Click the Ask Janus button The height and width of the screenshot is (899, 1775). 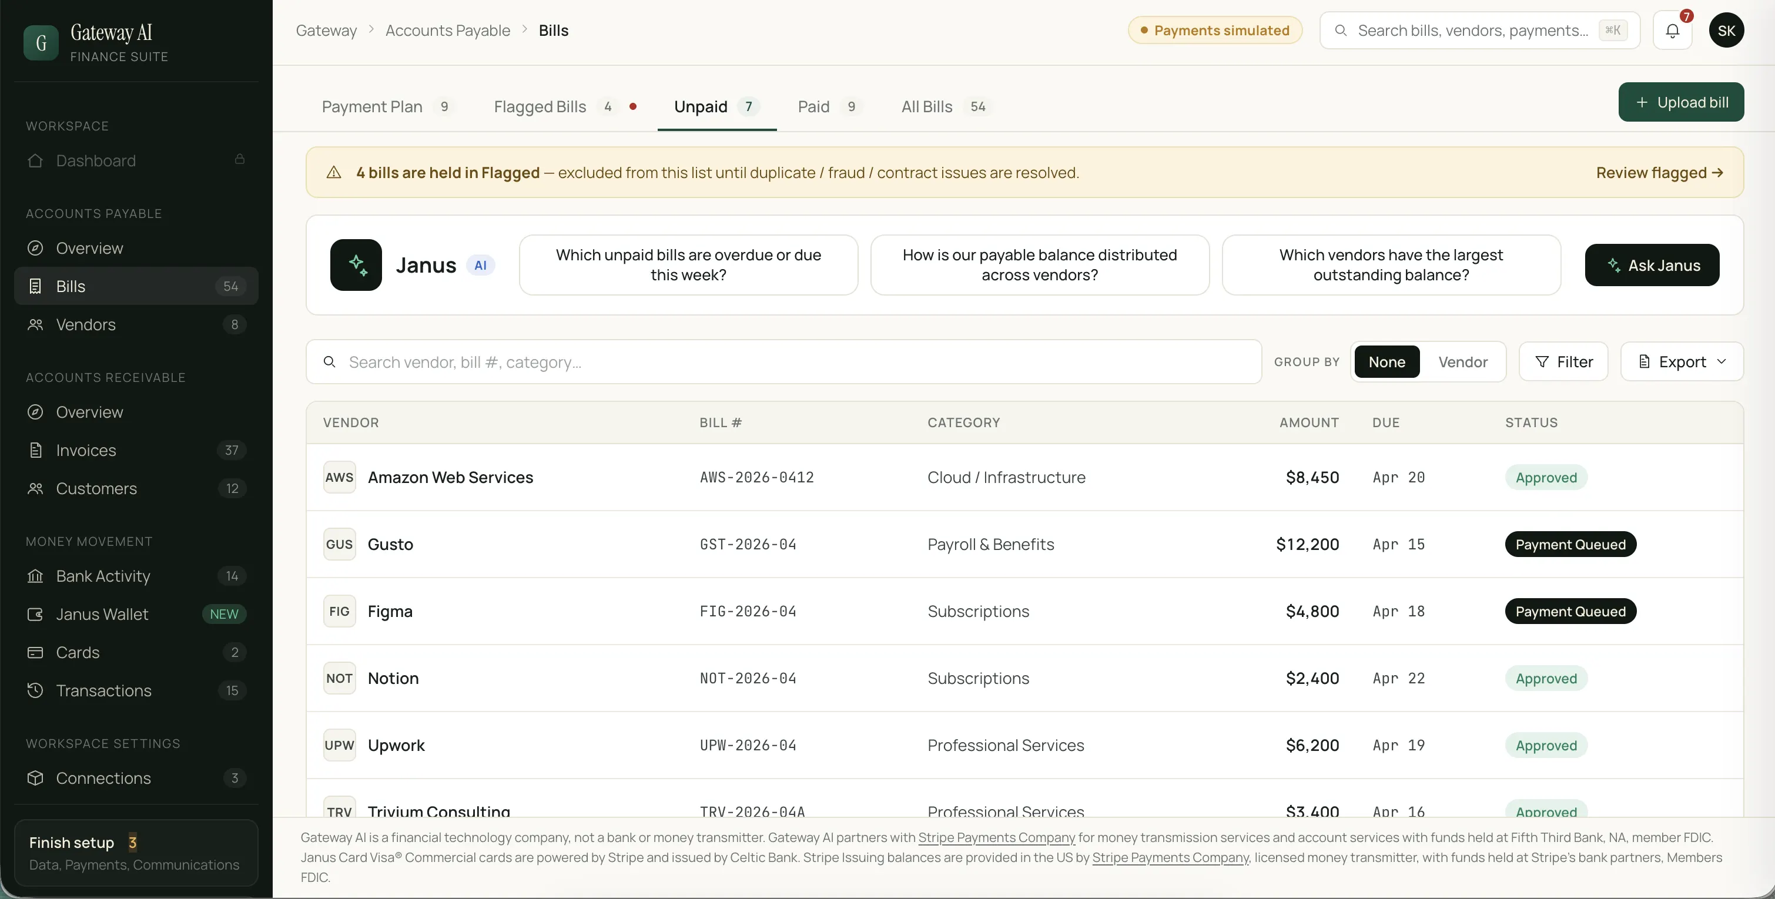pos(1652,265)
